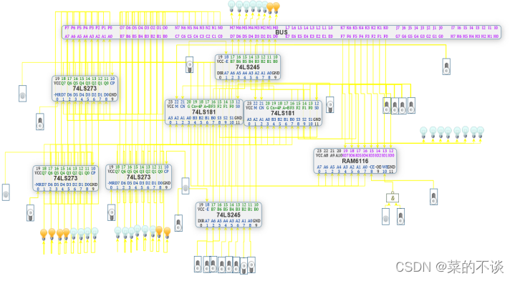Select the & AND gate below RAM6116
Screen dimensions: 515x281
click(393, 198)
